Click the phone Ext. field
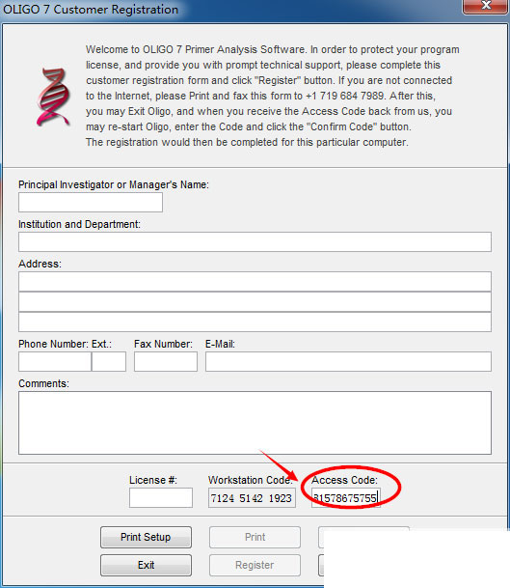 (109, 361)
